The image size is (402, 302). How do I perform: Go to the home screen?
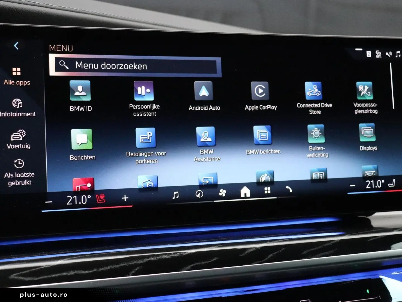245,192
